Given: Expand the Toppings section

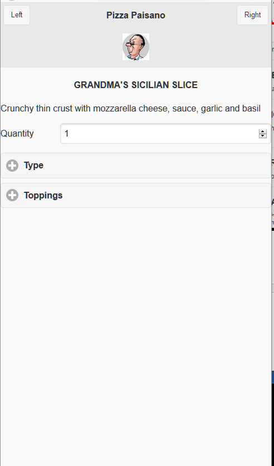Looking at the screenshot, I should [136, 195].
